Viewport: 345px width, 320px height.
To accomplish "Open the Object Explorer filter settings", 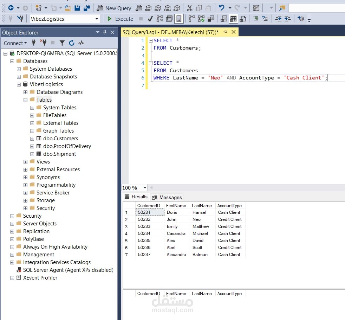I will tap(62, 43).
